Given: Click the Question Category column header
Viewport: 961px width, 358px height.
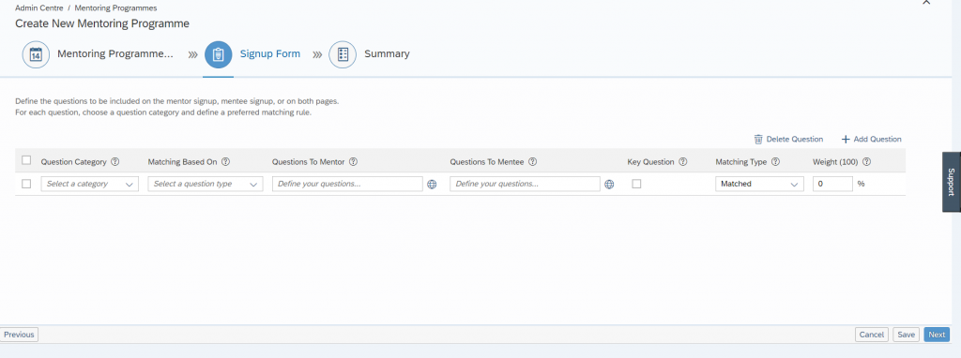Looking at the screenshot, I should 73,162.
